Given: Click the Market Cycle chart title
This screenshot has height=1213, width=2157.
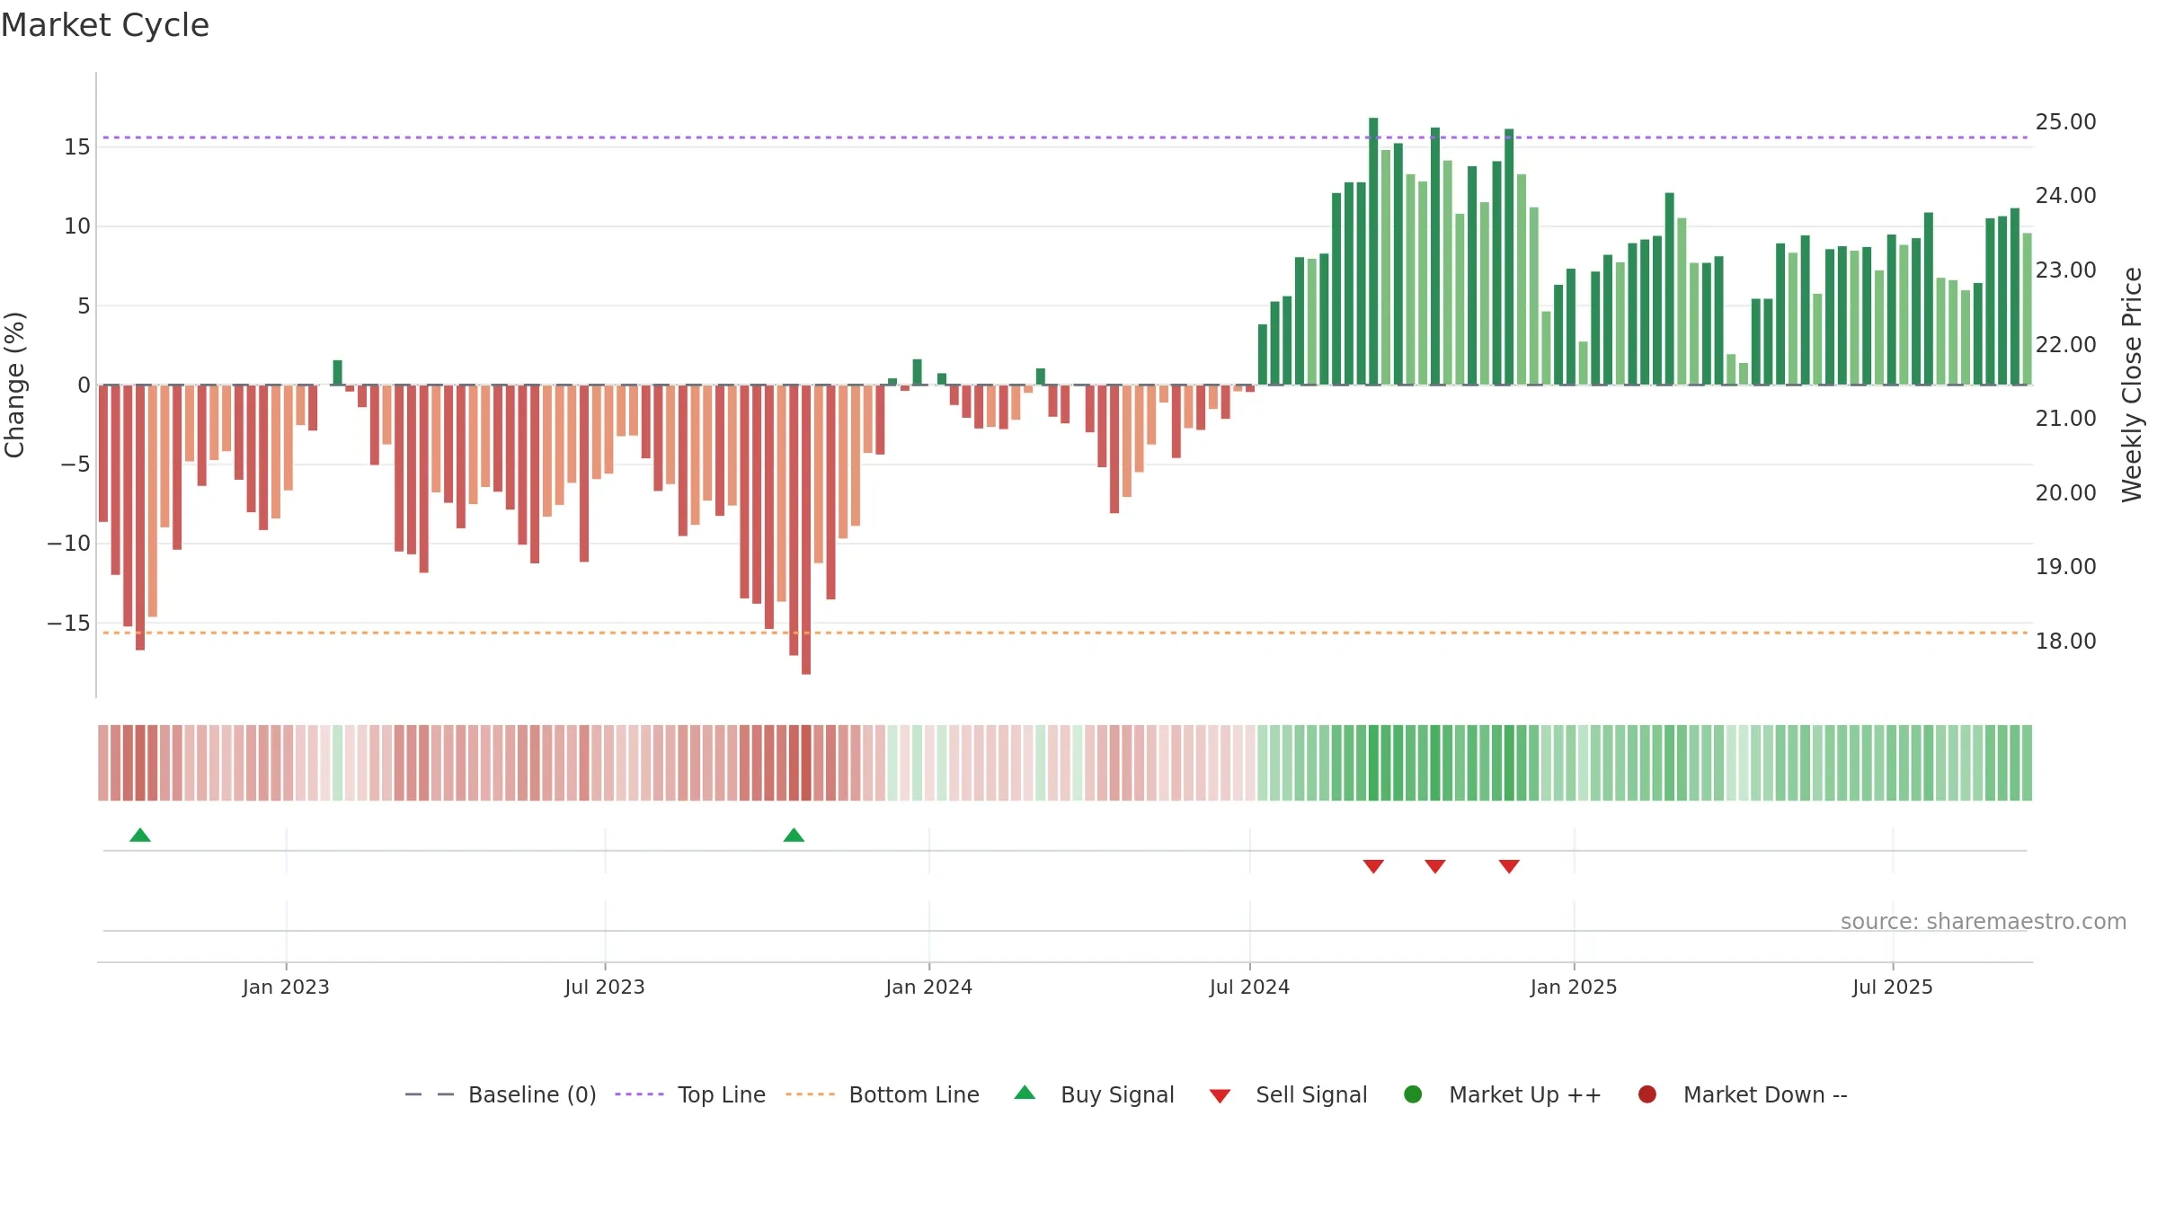Looking at the screenshot, I should point(105,25).
